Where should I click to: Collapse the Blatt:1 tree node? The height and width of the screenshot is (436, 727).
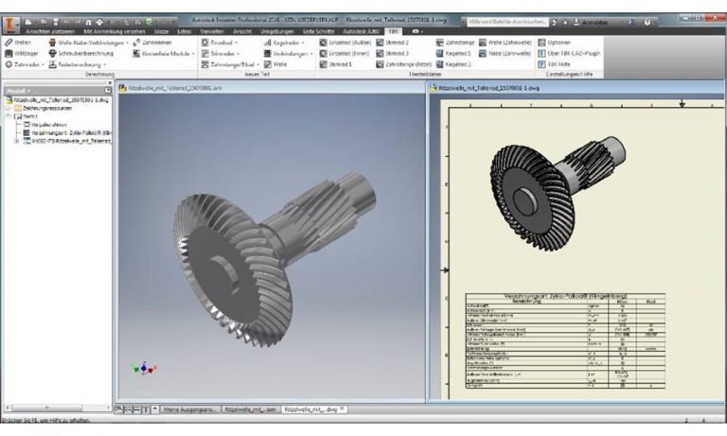pos(8,116)
